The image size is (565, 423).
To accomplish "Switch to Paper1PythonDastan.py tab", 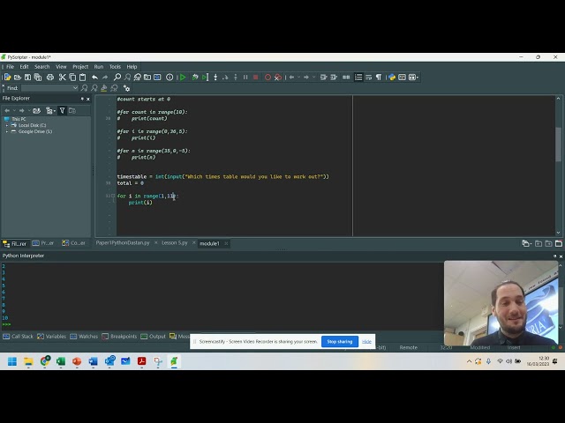I will [123, 243].
